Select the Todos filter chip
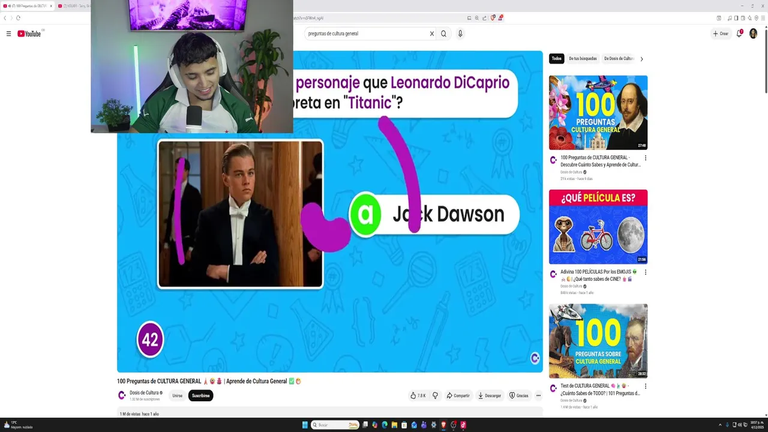The image size is (768, 432). [557, 59]
